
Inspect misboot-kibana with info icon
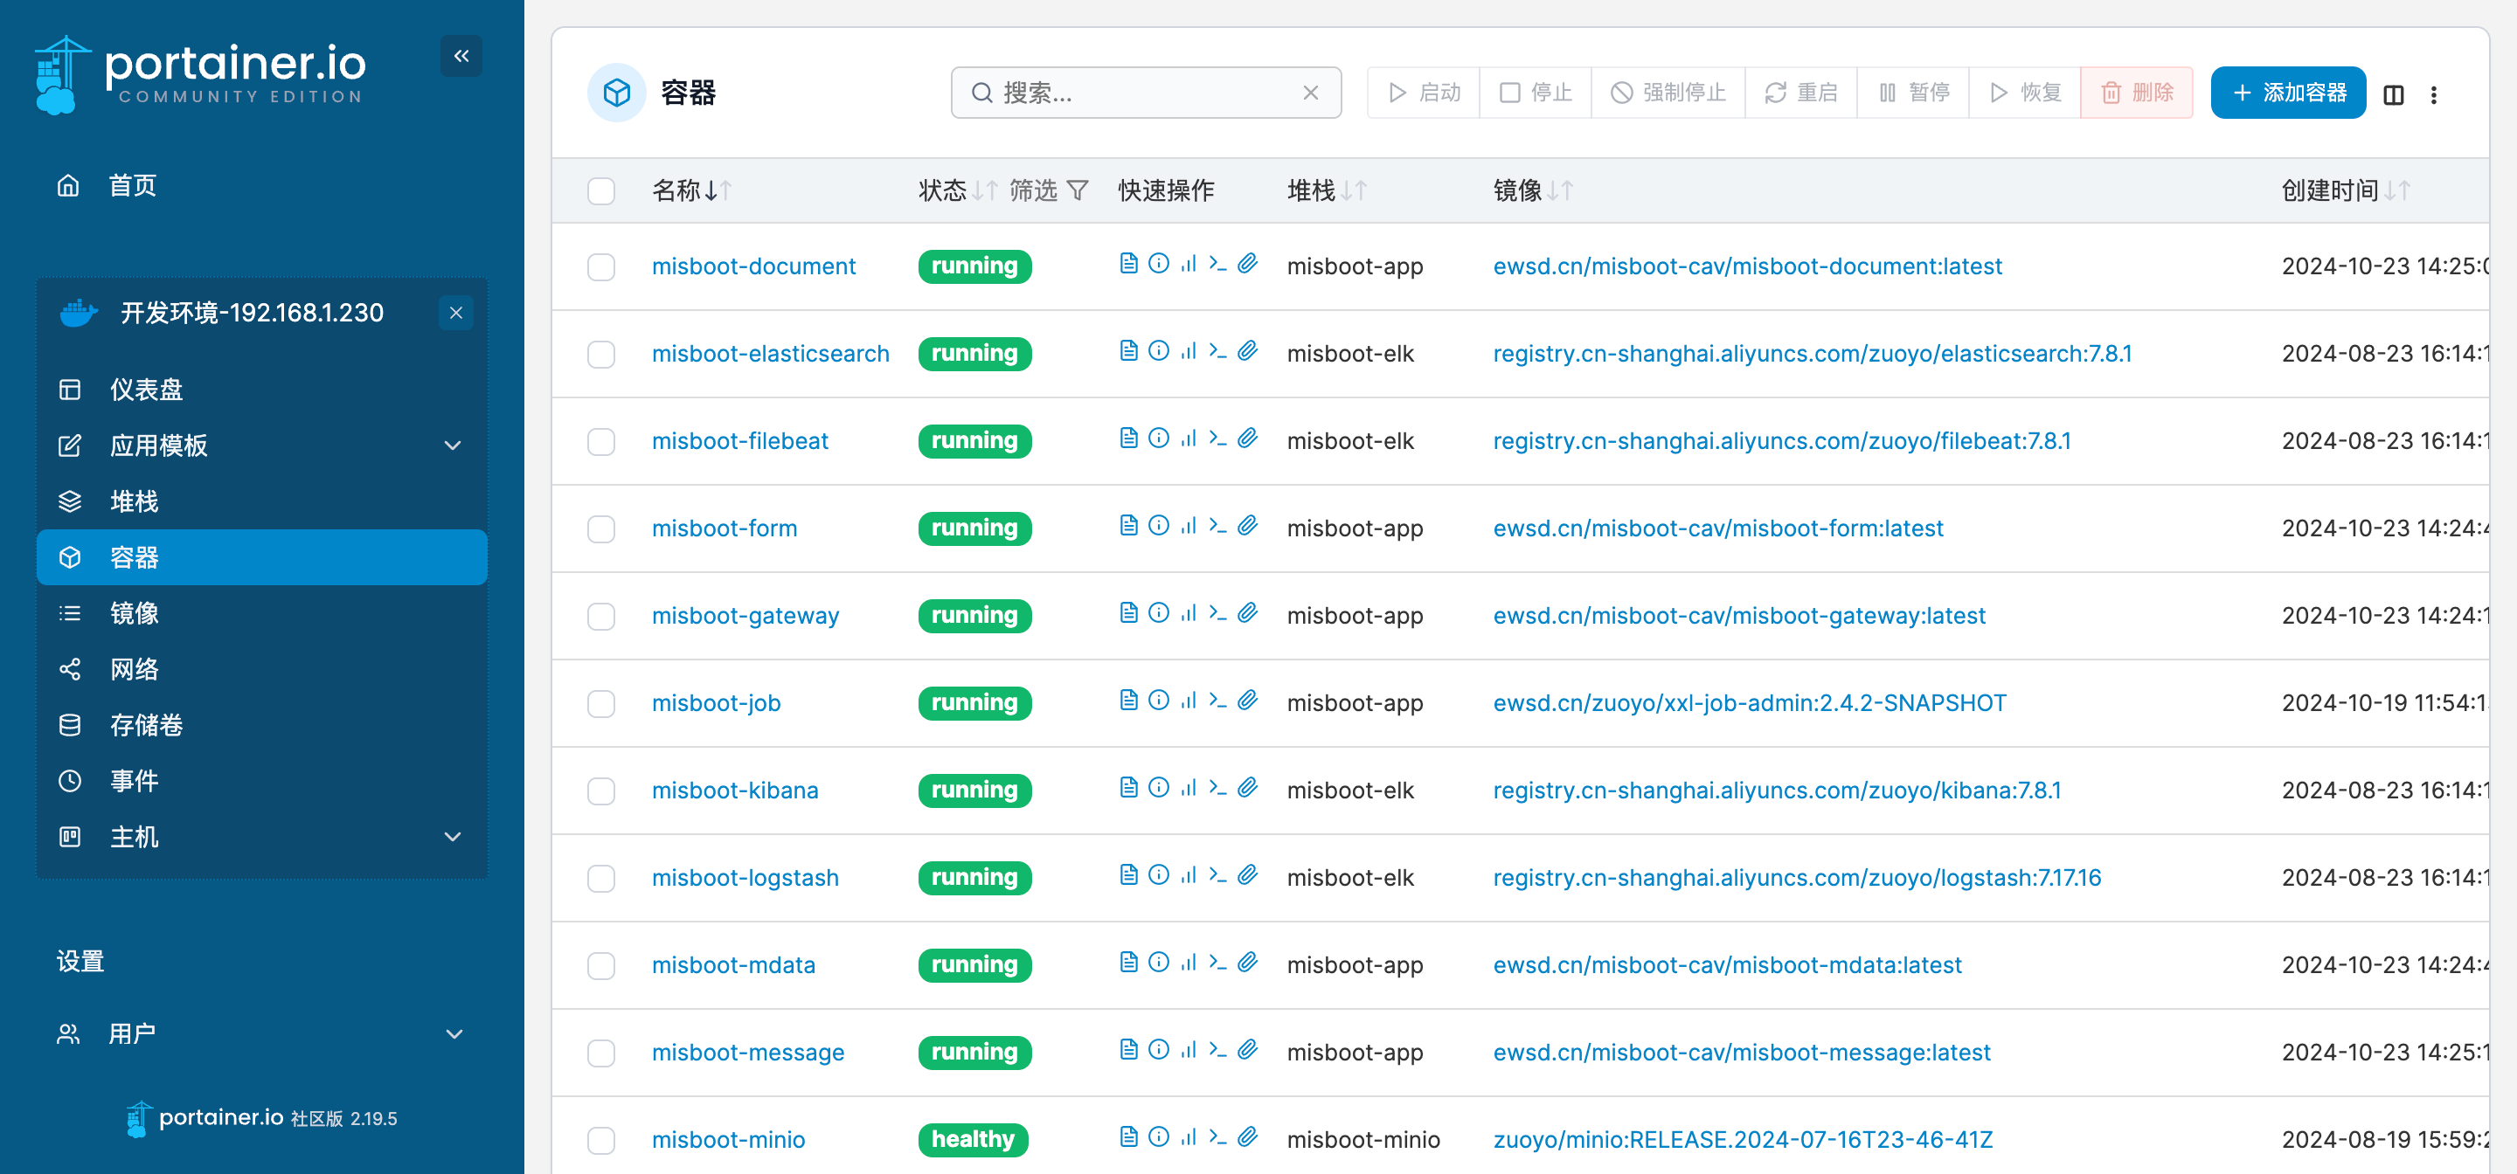(x=1159, y=787)
